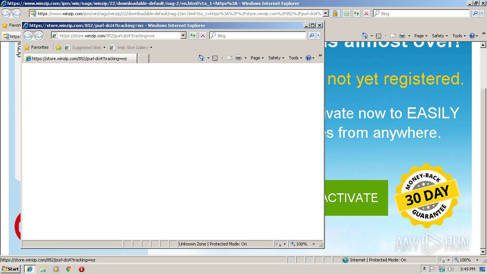
Task: Click red stop-sign icon in taskbar
Action: (81, 269)
